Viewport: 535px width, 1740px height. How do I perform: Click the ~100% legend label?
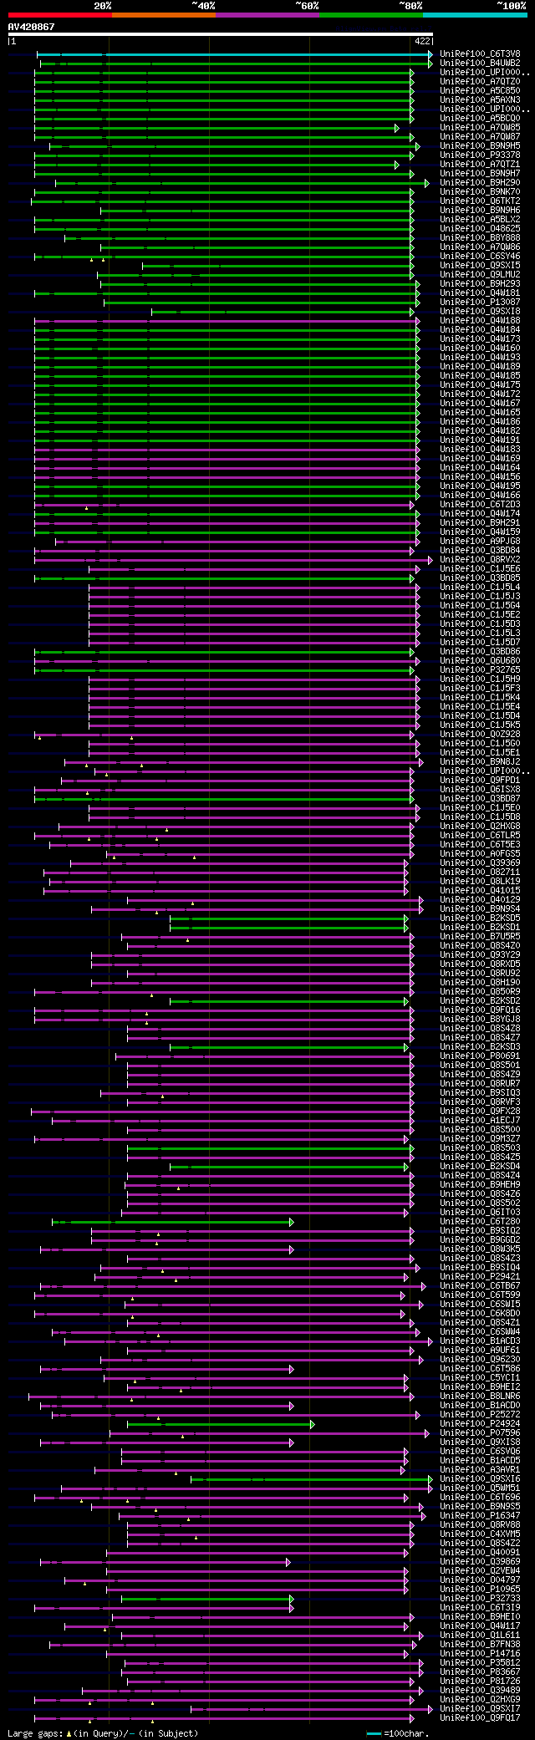512,6
